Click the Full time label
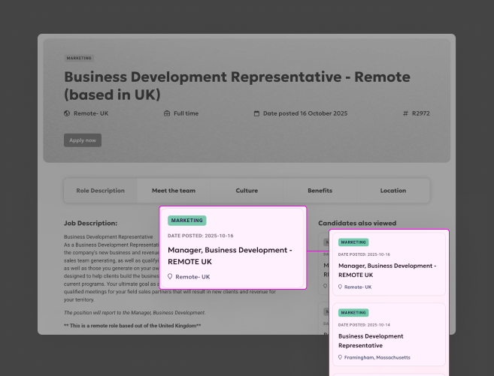The width and height of the screenshot is (494, 376). (186, 113)
